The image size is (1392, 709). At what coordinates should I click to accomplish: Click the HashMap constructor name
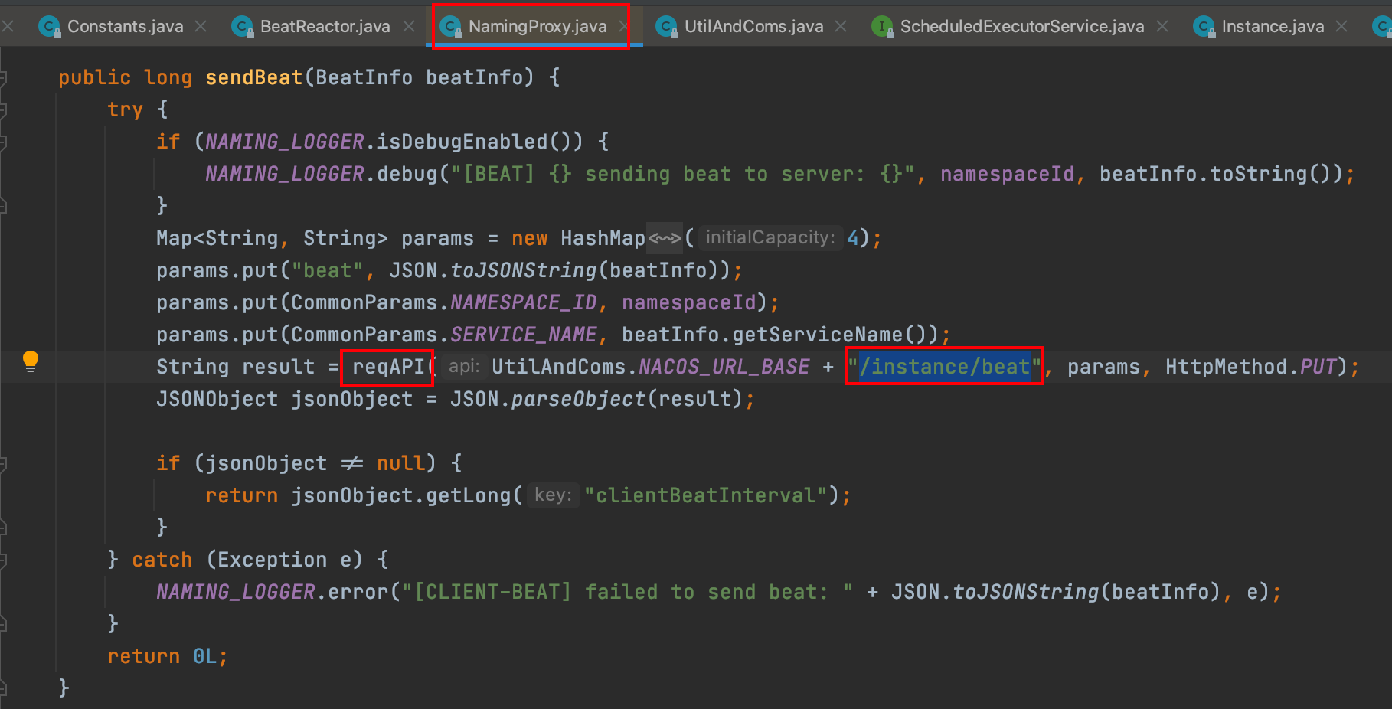click(603, 239)
